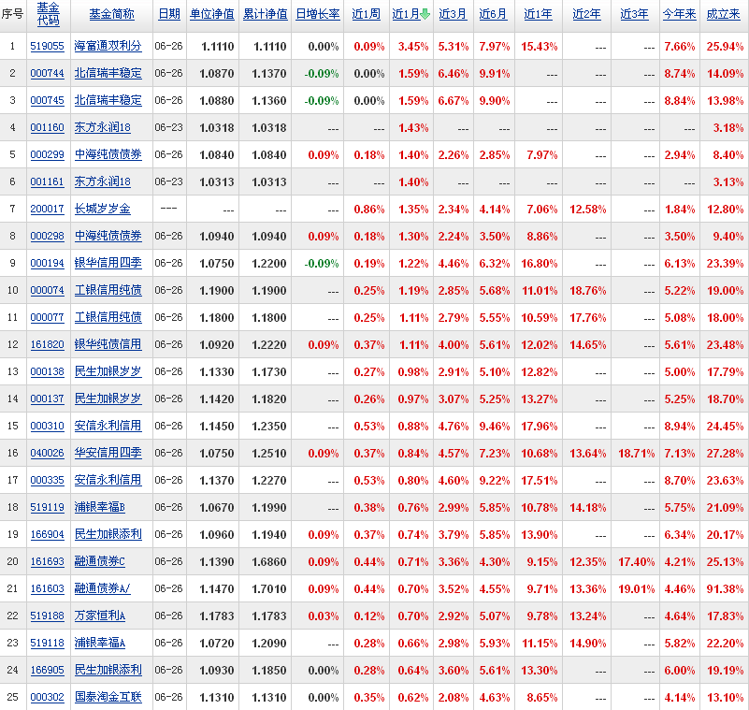This screenshot has height=710, width=749.
Task: Open fund code 000744
Action: pyautogui.click(x=48, y=73)
